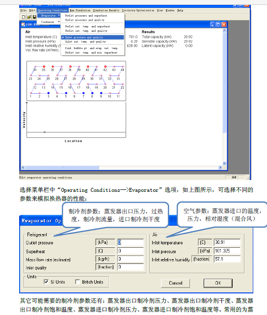This screenshot has height=315, width=267.
Task: Click the Total capacity value 29.92
Action: point(188,37)
